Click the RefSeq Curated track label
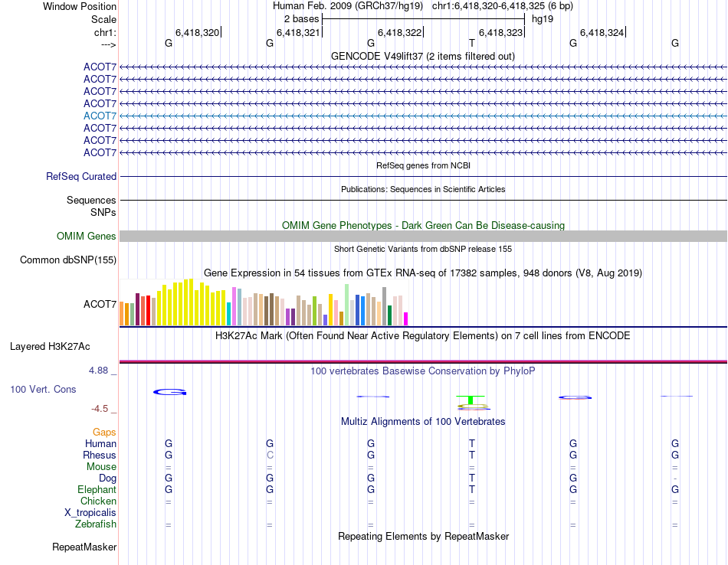This screenshot has width=728, height=565. 81,177
